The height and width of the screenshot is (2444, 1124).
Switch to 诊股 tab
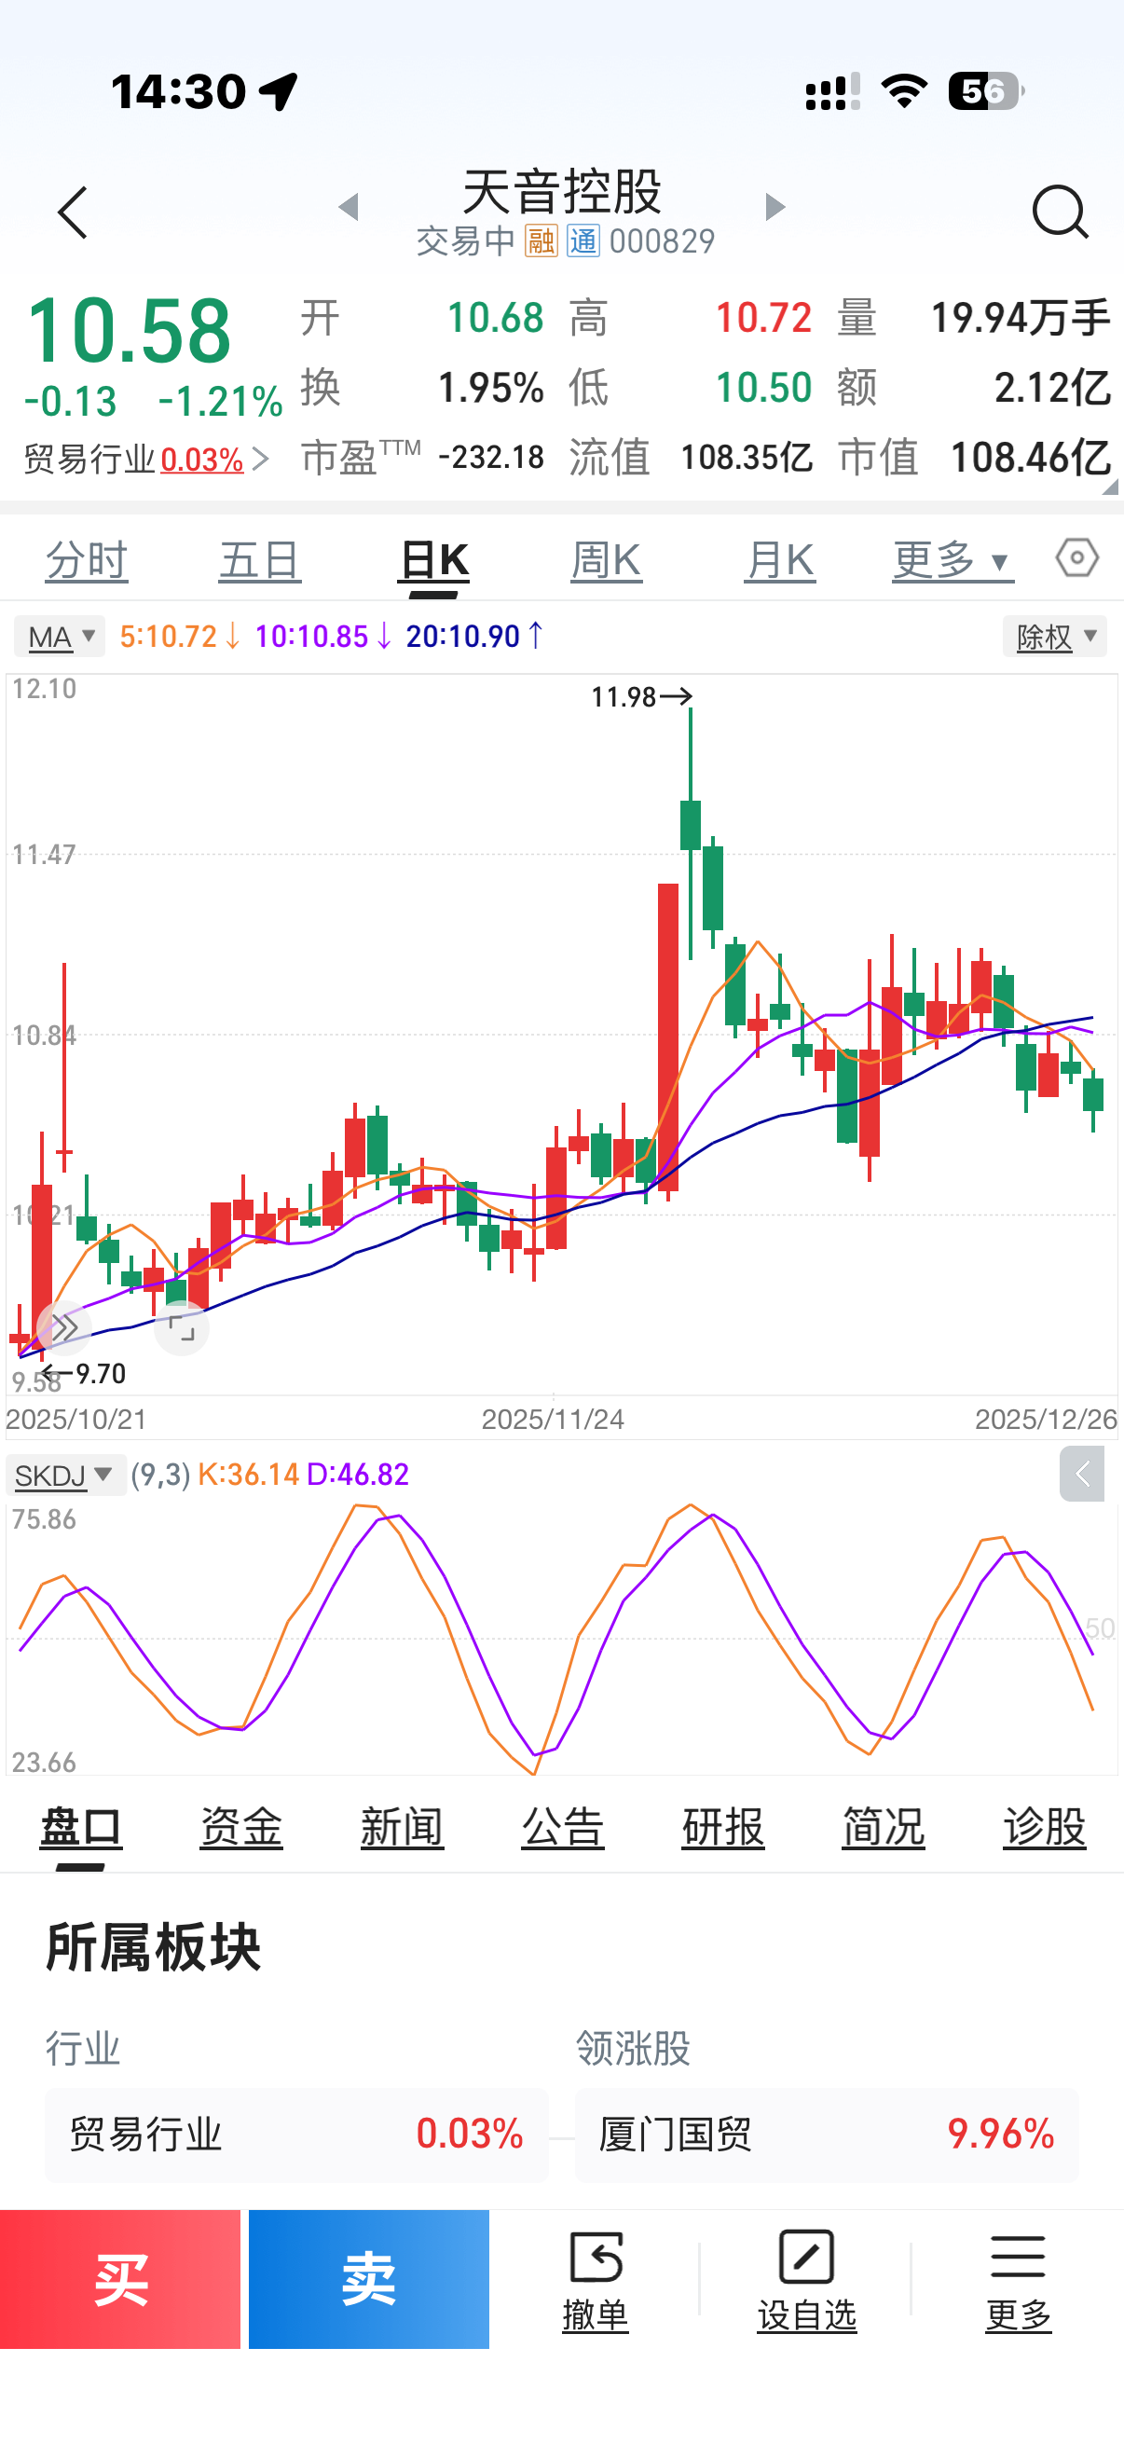coord(1045,1826)
